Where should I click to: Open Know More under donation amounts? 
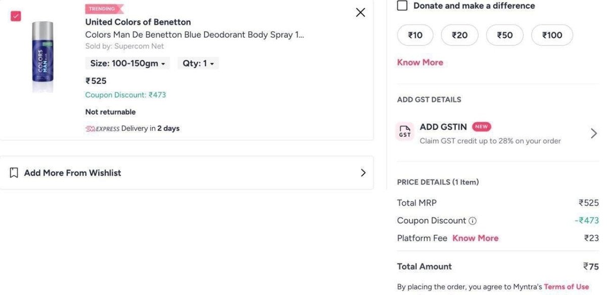coord(420,62)
